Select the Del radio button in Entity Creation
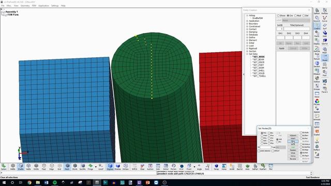 pyautogui.click(x=304, y=16)
